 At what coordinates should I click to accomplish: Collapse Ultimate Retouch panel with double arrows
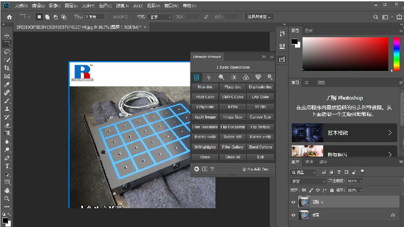(264, 57)
